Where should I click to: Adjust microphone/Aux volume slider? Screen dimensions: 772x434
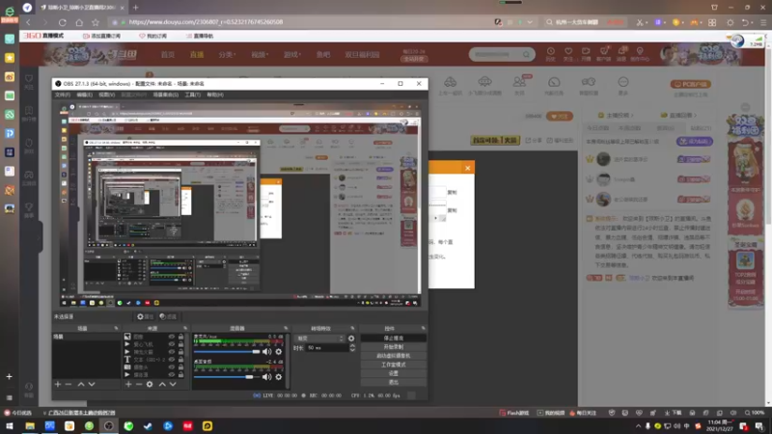pyautogui.click(x=227, y=352)
